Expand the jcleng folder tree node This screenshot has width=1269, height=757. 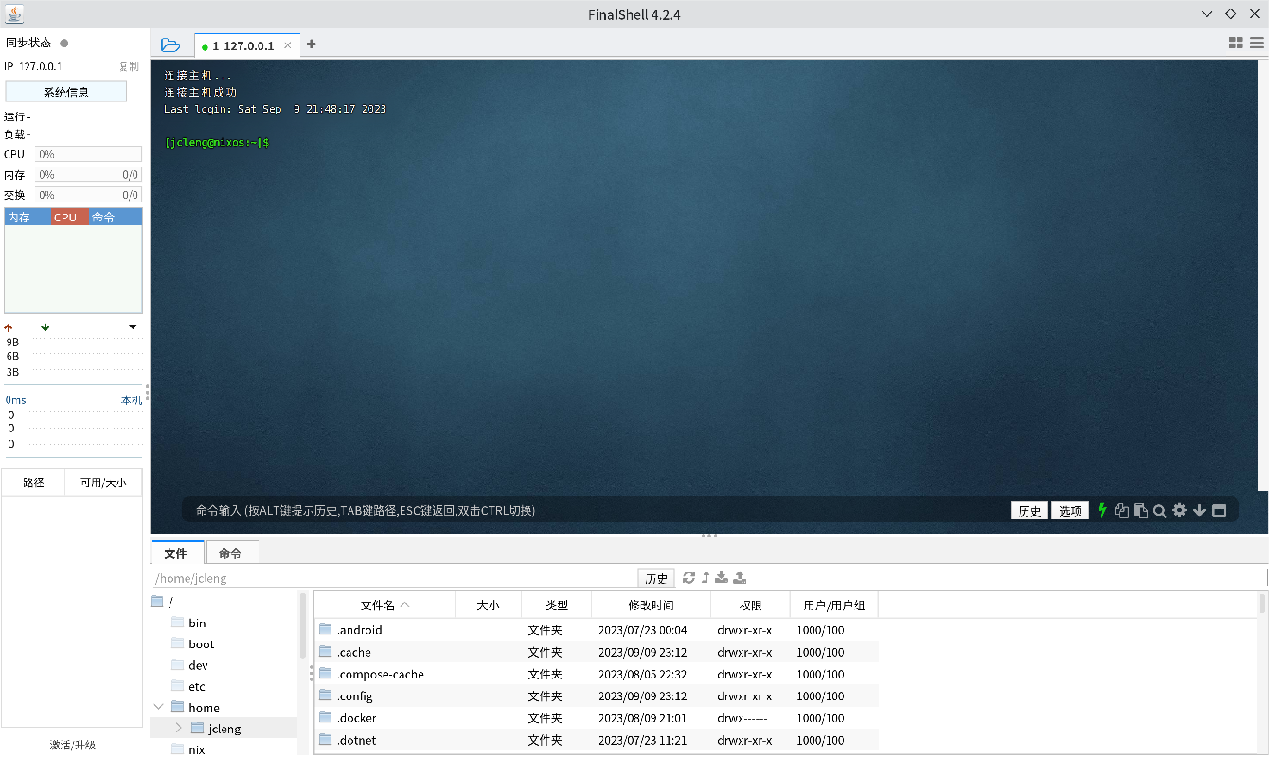pyautogui.click(x=178, y=728)
